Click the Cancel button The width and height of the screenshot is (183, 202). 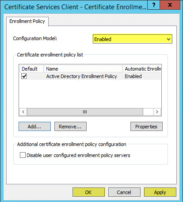point(124,192)
